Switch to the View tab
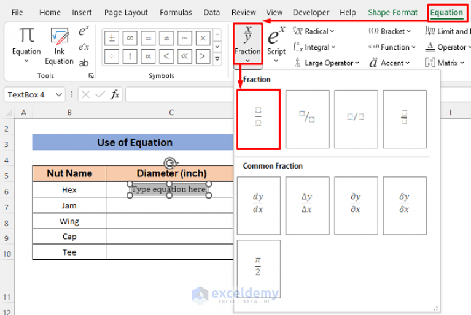 [274, 12]
